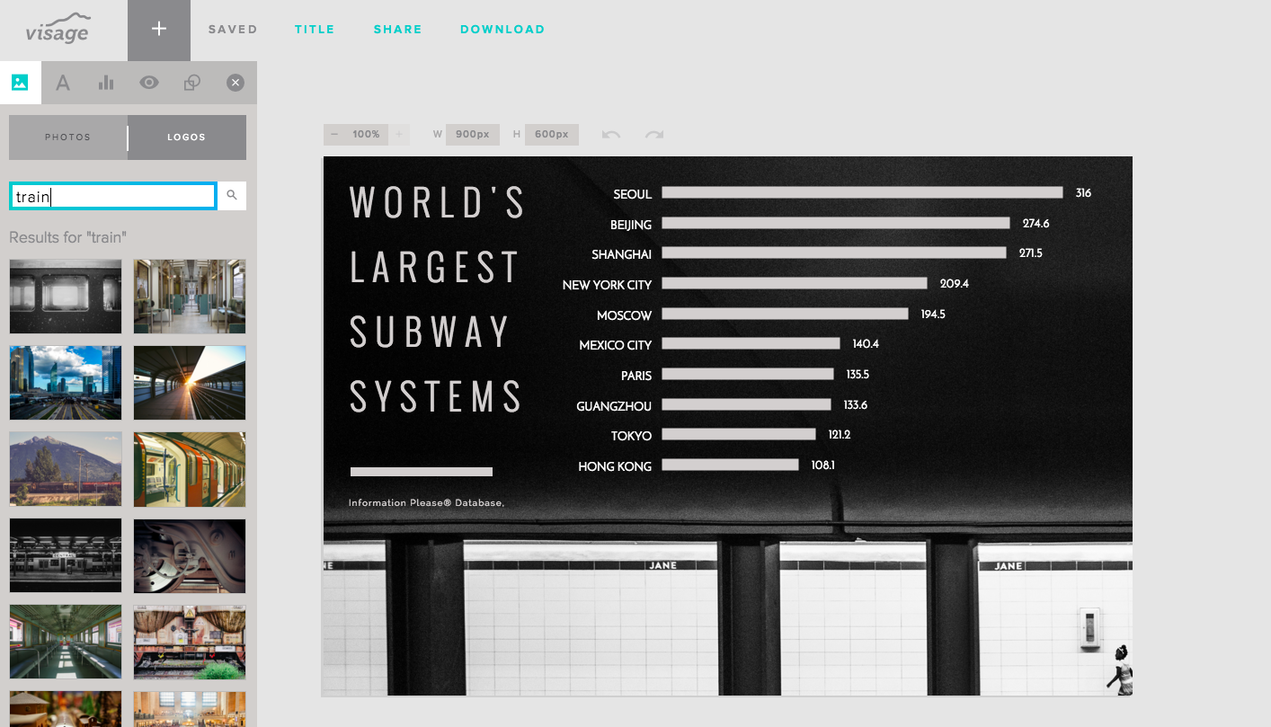Close the side panel with X icon

pyautogui.click(x=236, y=83)
